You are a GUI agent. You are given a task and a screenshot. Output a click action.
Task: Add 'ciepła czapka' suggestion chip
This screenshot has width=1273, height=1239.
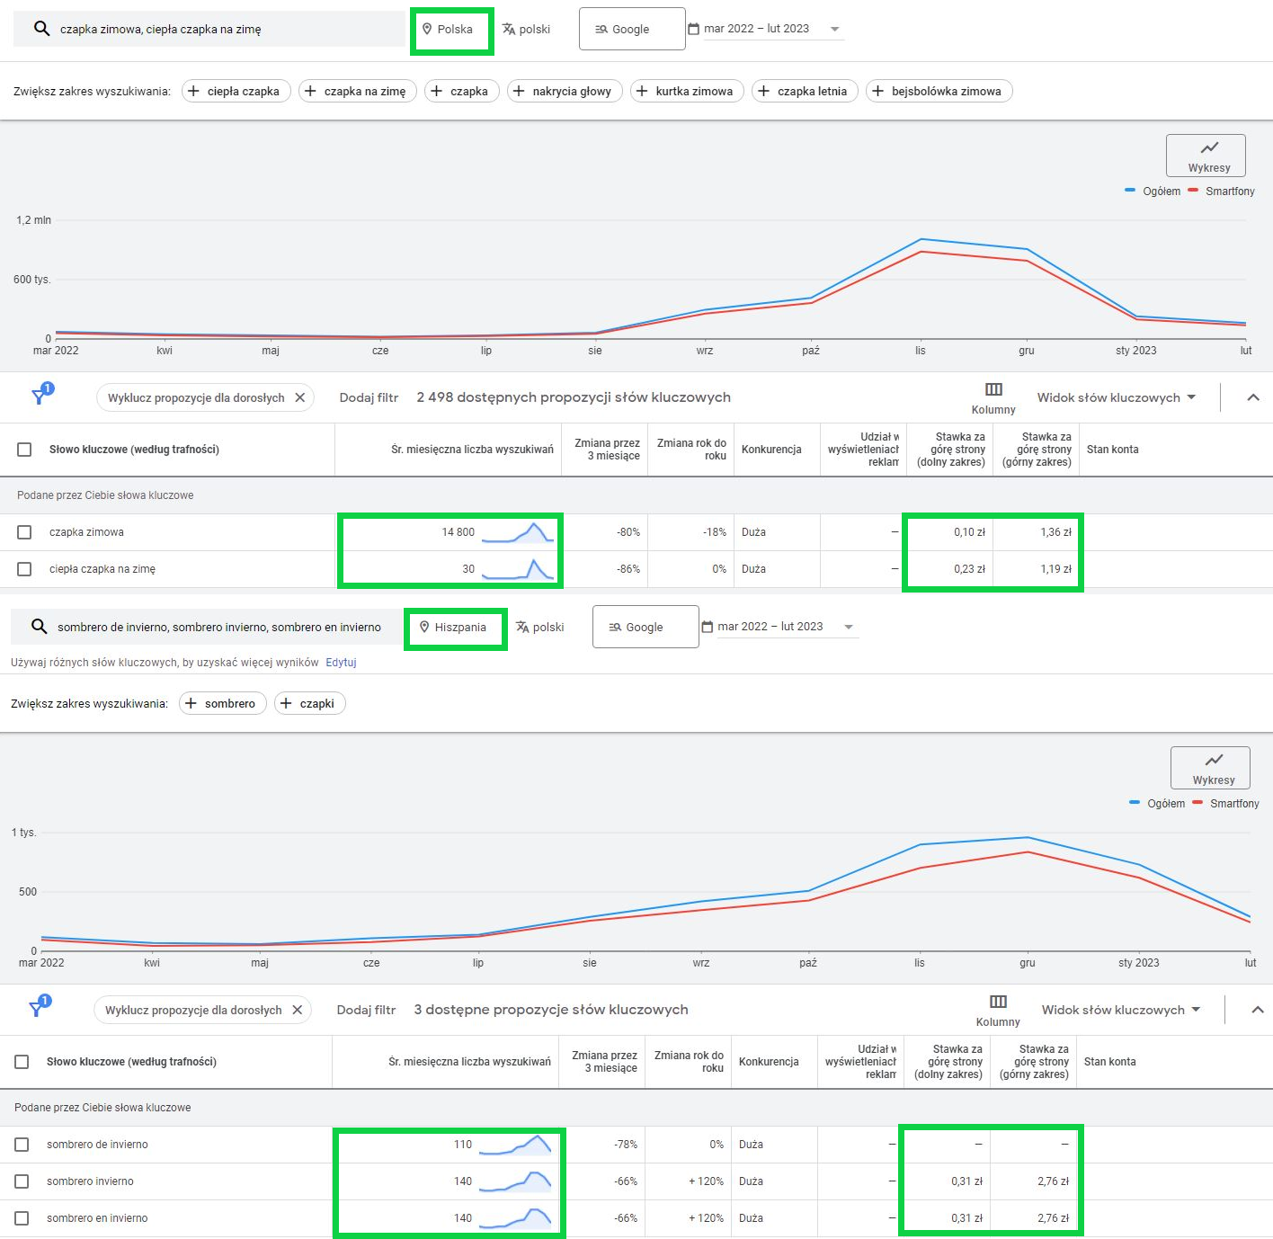pyautogui.click(x=236, y=91)
